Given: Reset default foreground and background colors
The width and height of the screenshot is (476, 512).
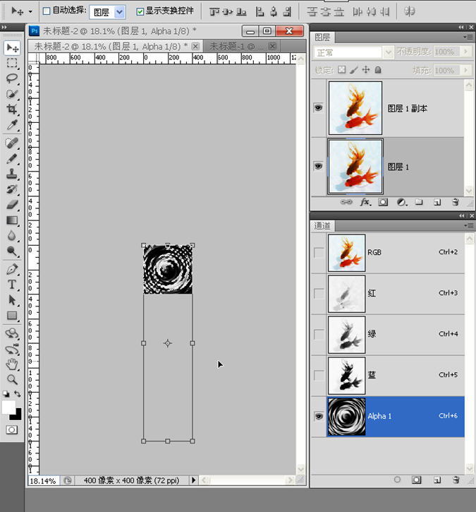Looking at the screenshot, I should tap(6, 394).
